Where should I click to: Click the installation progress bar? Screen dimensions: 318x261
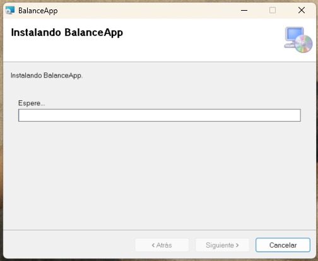click(160, 115)
